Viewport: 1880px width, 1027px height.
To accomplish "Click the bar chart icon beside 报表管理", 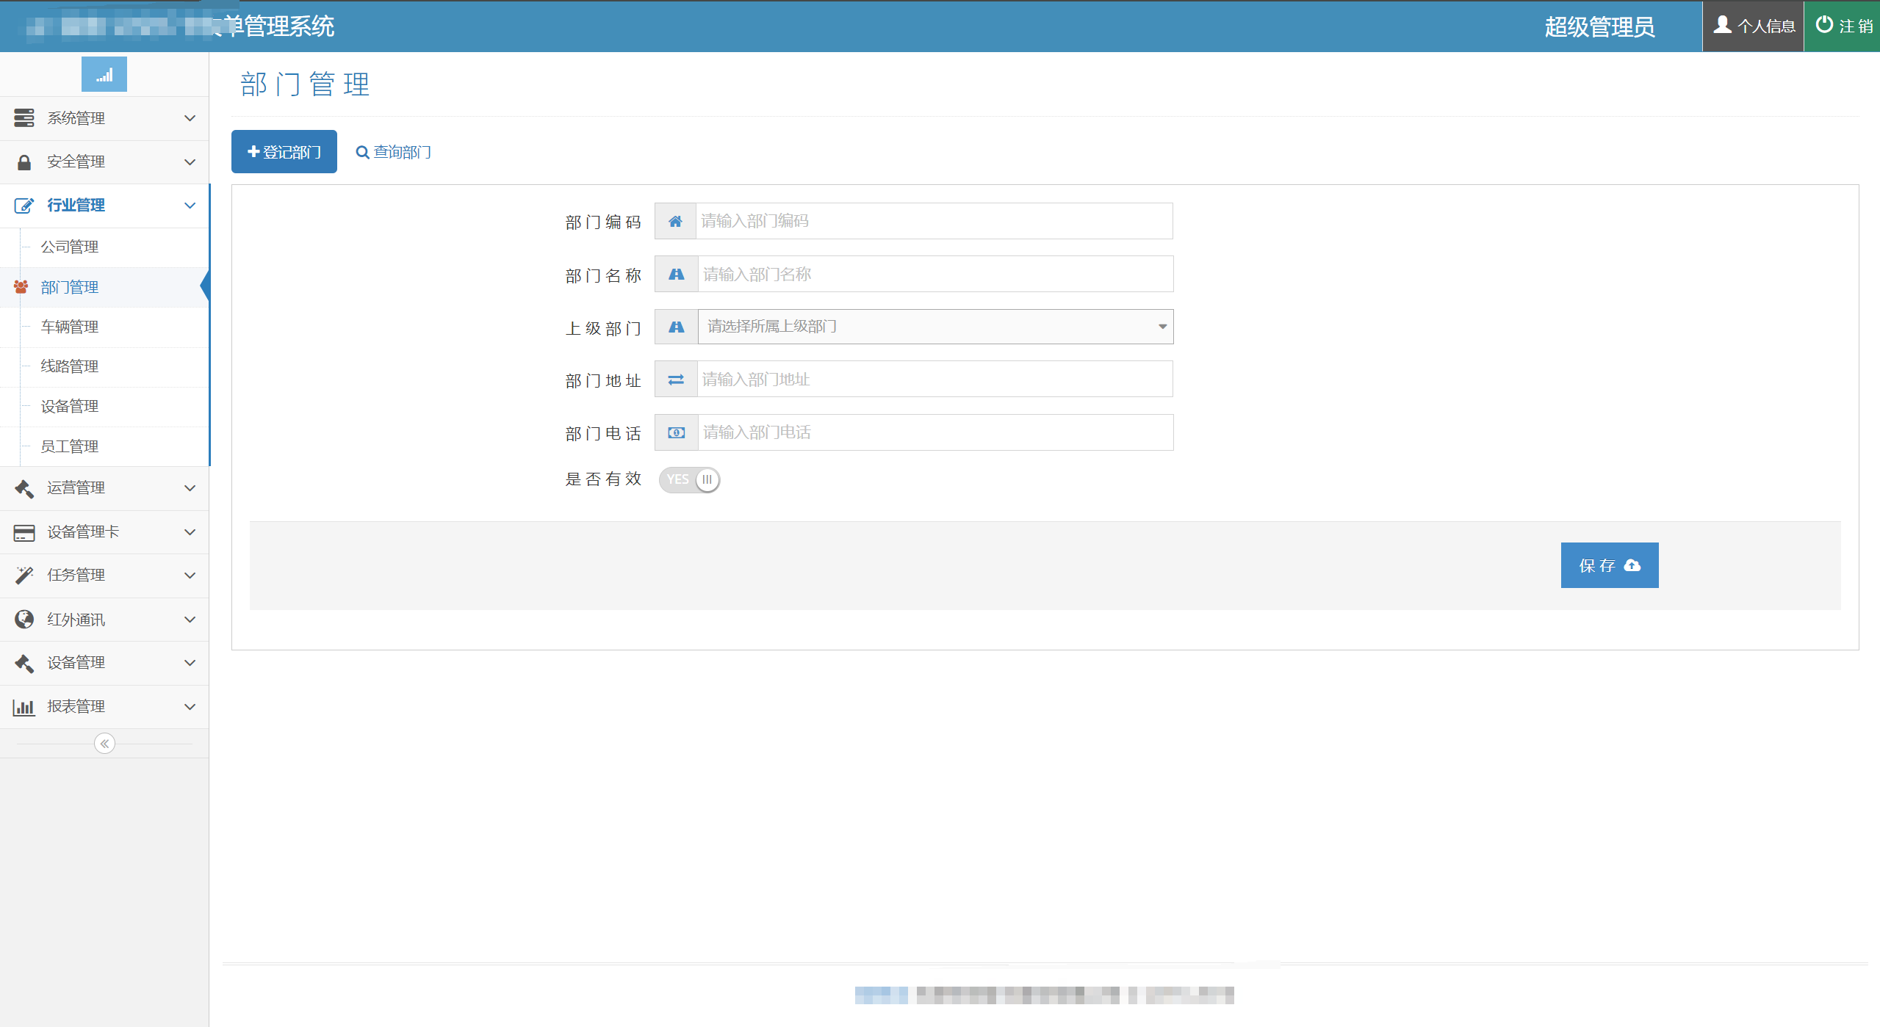I will click(x=24, y=707).
